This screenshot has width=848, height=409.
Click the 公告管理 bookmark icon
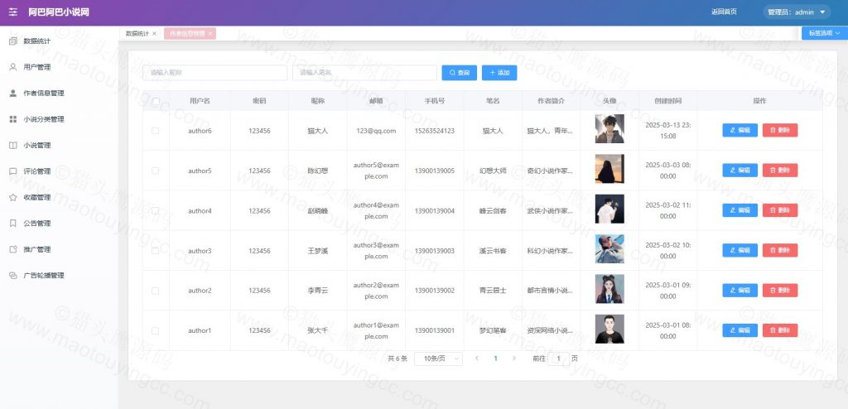[13, 223]
